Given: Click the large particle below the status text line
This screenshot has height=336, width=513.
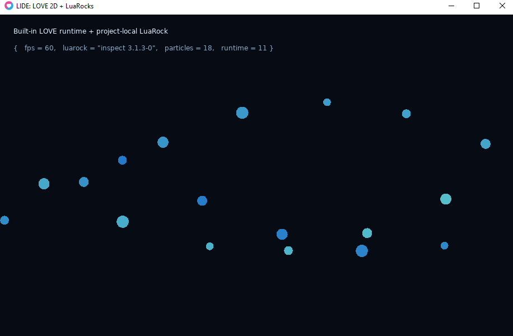Looking at the screenshot, I should [x=242, y=113].
